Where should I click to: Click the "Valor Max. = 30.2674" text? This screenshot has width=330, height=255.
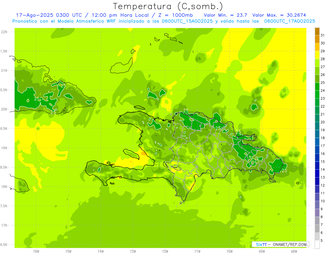coord(279,15)
